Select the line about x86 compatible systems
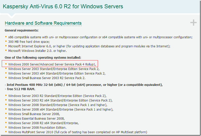 tap(100, 37)
